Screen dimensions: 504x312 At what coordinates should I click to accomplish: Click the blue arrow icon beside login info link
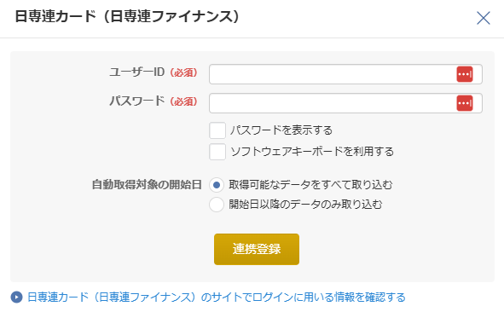[x=16, y=298]
